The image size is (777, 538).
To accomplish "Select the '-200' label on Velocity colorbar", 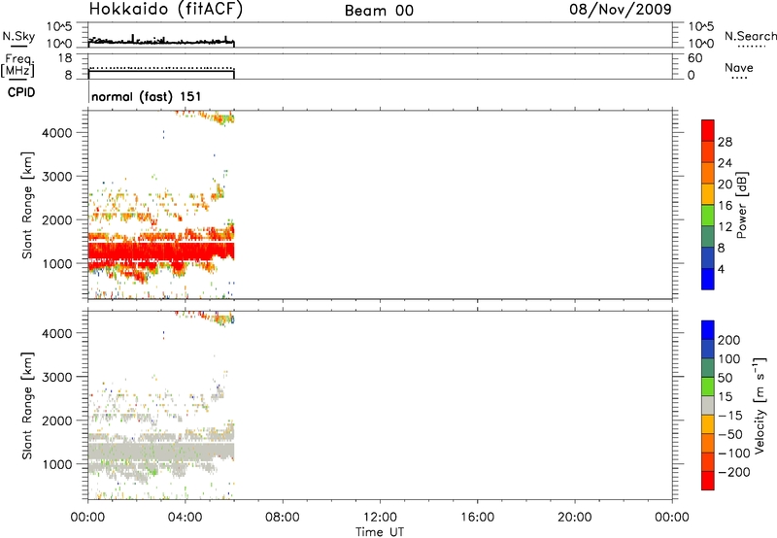I will tap(734, 472).
